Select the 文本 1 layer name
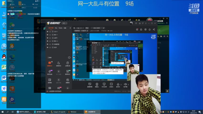The image size is (203, 114). coord(56,31)
